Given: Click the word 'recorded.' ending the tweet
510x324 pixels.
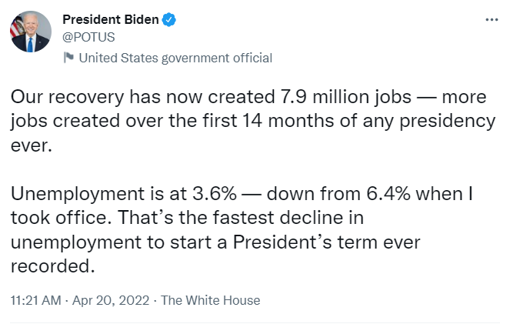Looking at the screenshot, I should tap(52, 266).
